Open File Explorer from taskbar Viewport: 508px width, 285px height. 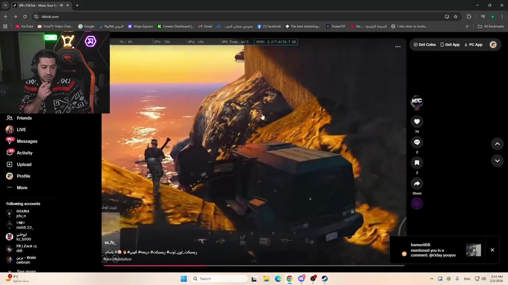pyautogui.click(x=266, y=279)
